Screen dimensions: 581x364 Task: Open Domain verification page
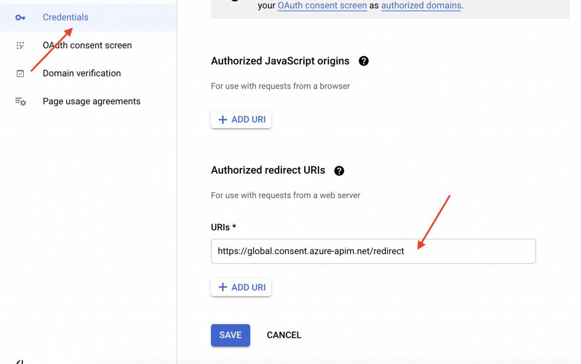click(x=82, y=73)
